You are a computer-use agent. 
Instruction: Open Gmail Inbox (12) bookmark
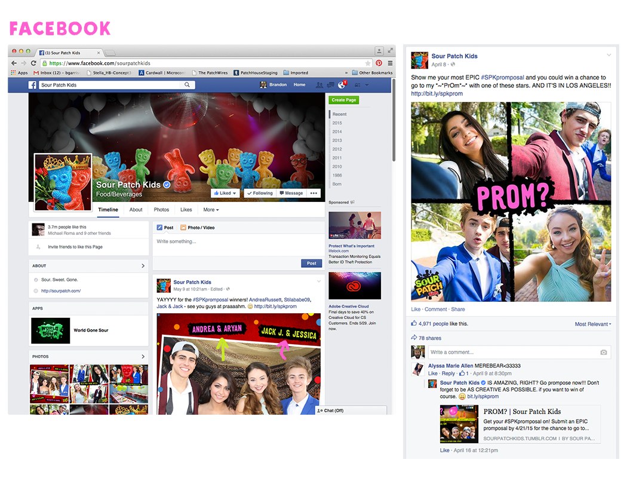point(56,73)
